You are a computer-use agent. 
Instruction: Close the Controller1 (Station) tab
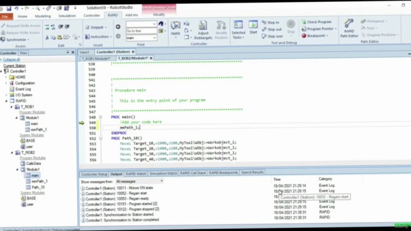(x=133, y=52)
